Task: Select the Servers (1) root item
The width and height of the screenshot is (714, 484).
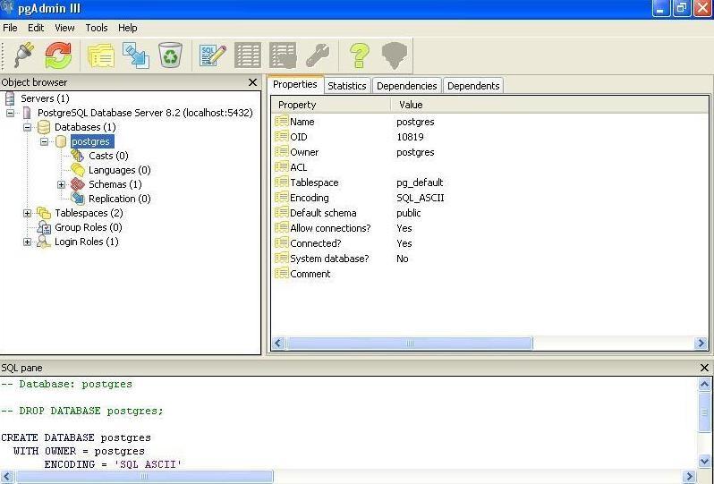Action: (45, 98)
